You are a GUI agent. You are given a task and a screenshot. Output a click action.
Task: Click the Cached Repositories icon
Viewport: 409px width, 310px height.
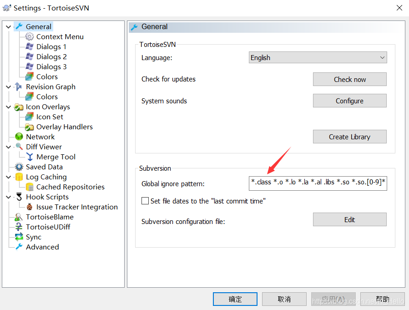tap(30, 187)
